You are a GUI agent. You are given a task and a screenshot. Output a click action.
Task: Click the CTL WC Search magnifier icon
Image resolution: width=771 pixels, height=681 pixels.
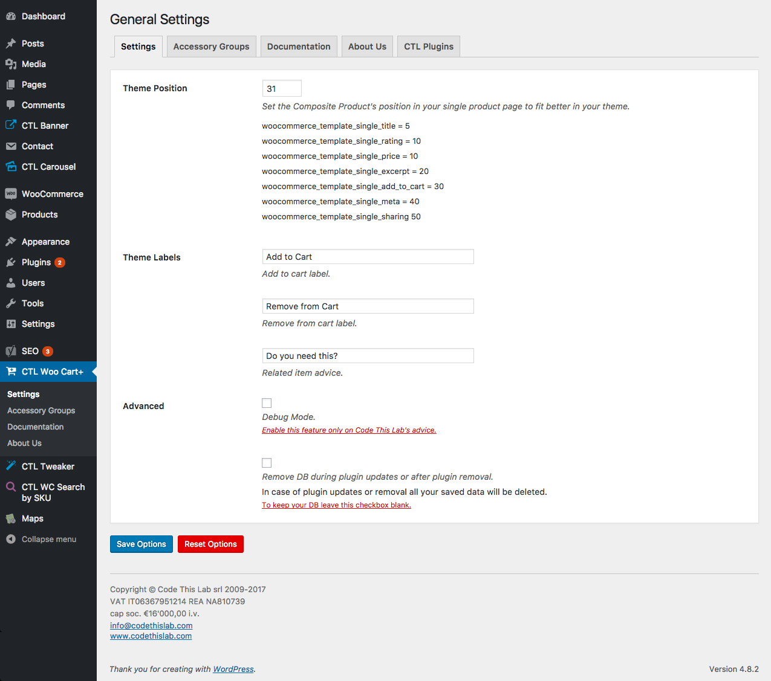11,487
